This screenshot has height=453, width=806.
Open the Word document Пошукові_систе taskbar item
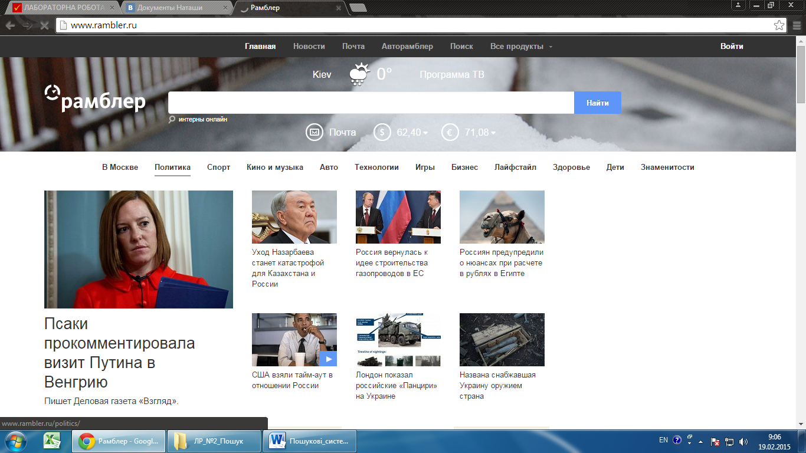(x=311, y=441)
